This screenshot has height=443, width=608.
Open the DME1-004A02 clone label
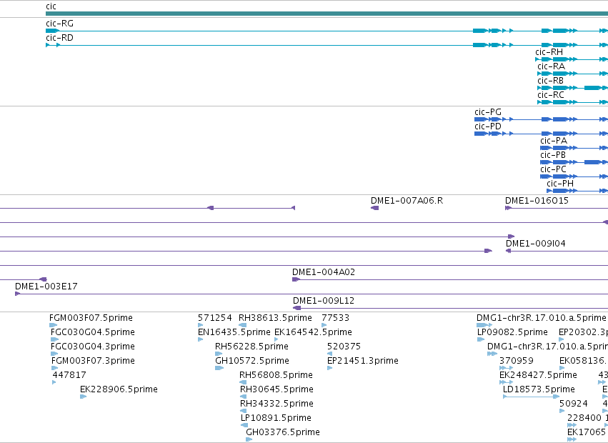[x=324, y=273]
